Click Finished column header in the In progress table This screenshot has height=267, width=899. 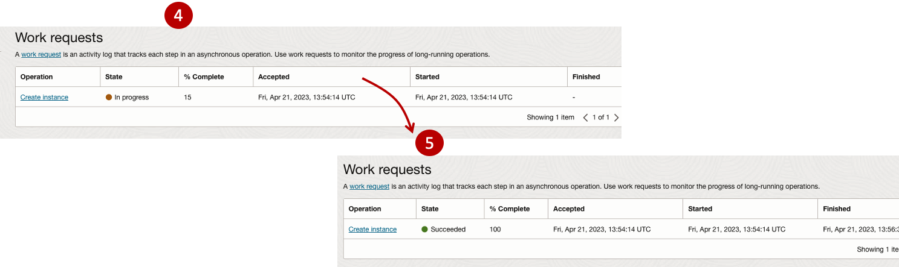point(586,77)
